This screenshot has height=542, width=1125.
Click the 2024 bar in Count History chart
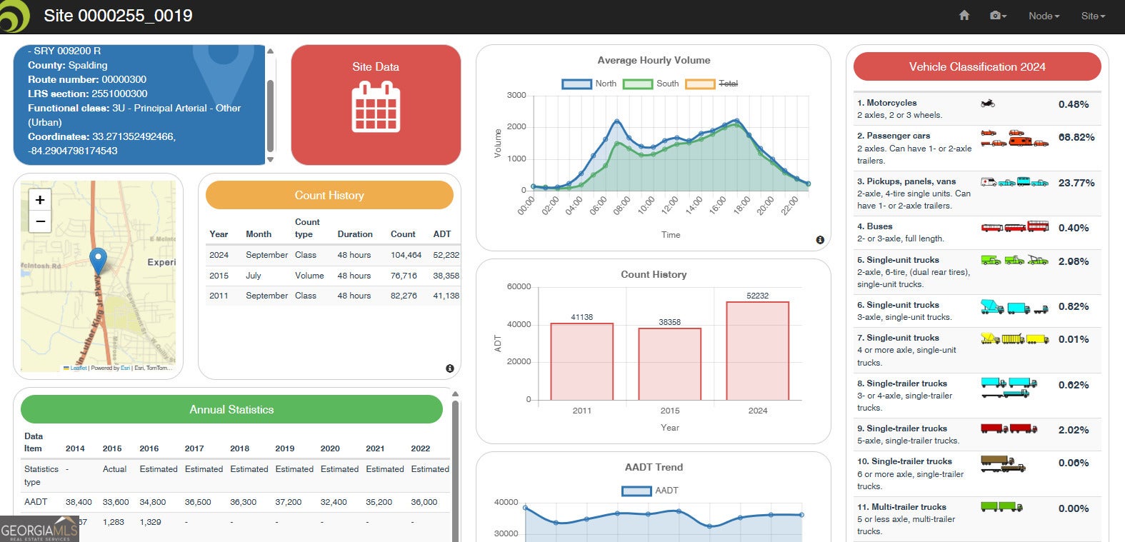click(757, 351)
